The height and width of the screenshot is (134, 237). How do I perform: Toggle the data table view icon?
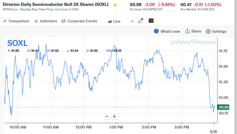(151, 21)
